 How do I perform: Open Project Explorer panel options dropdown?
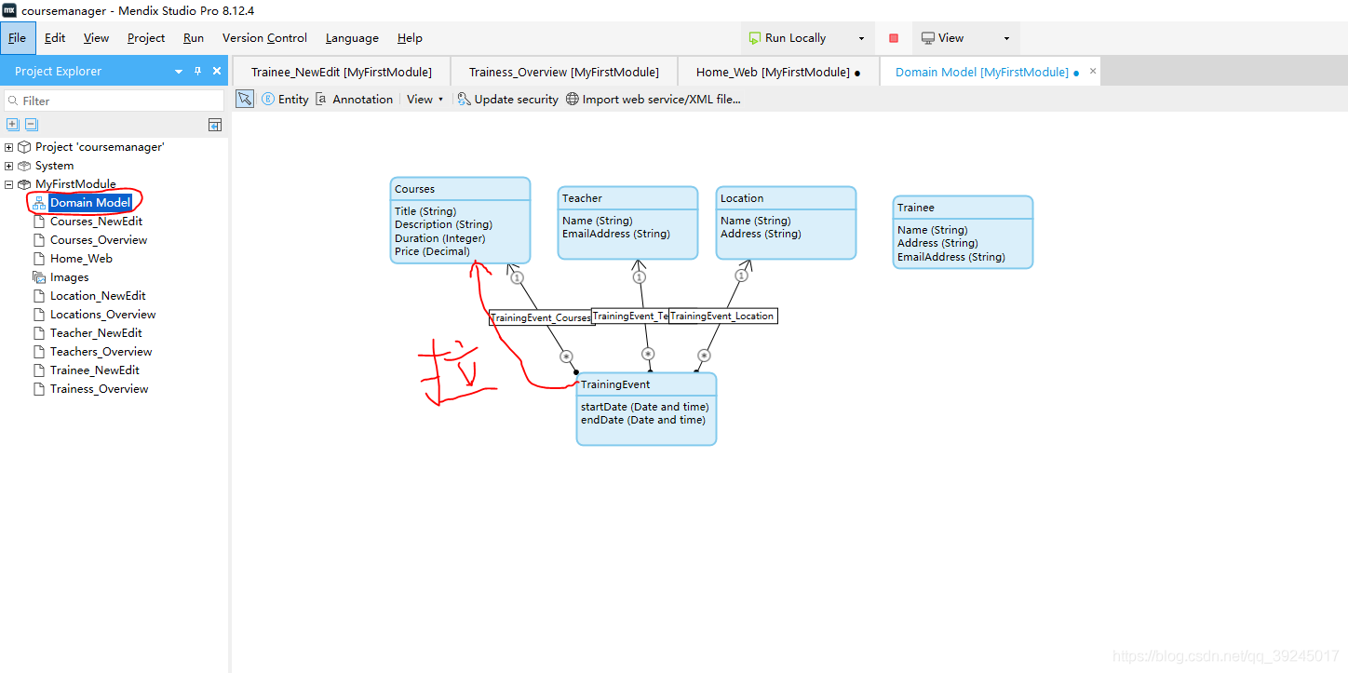click(x=179, y=72)
